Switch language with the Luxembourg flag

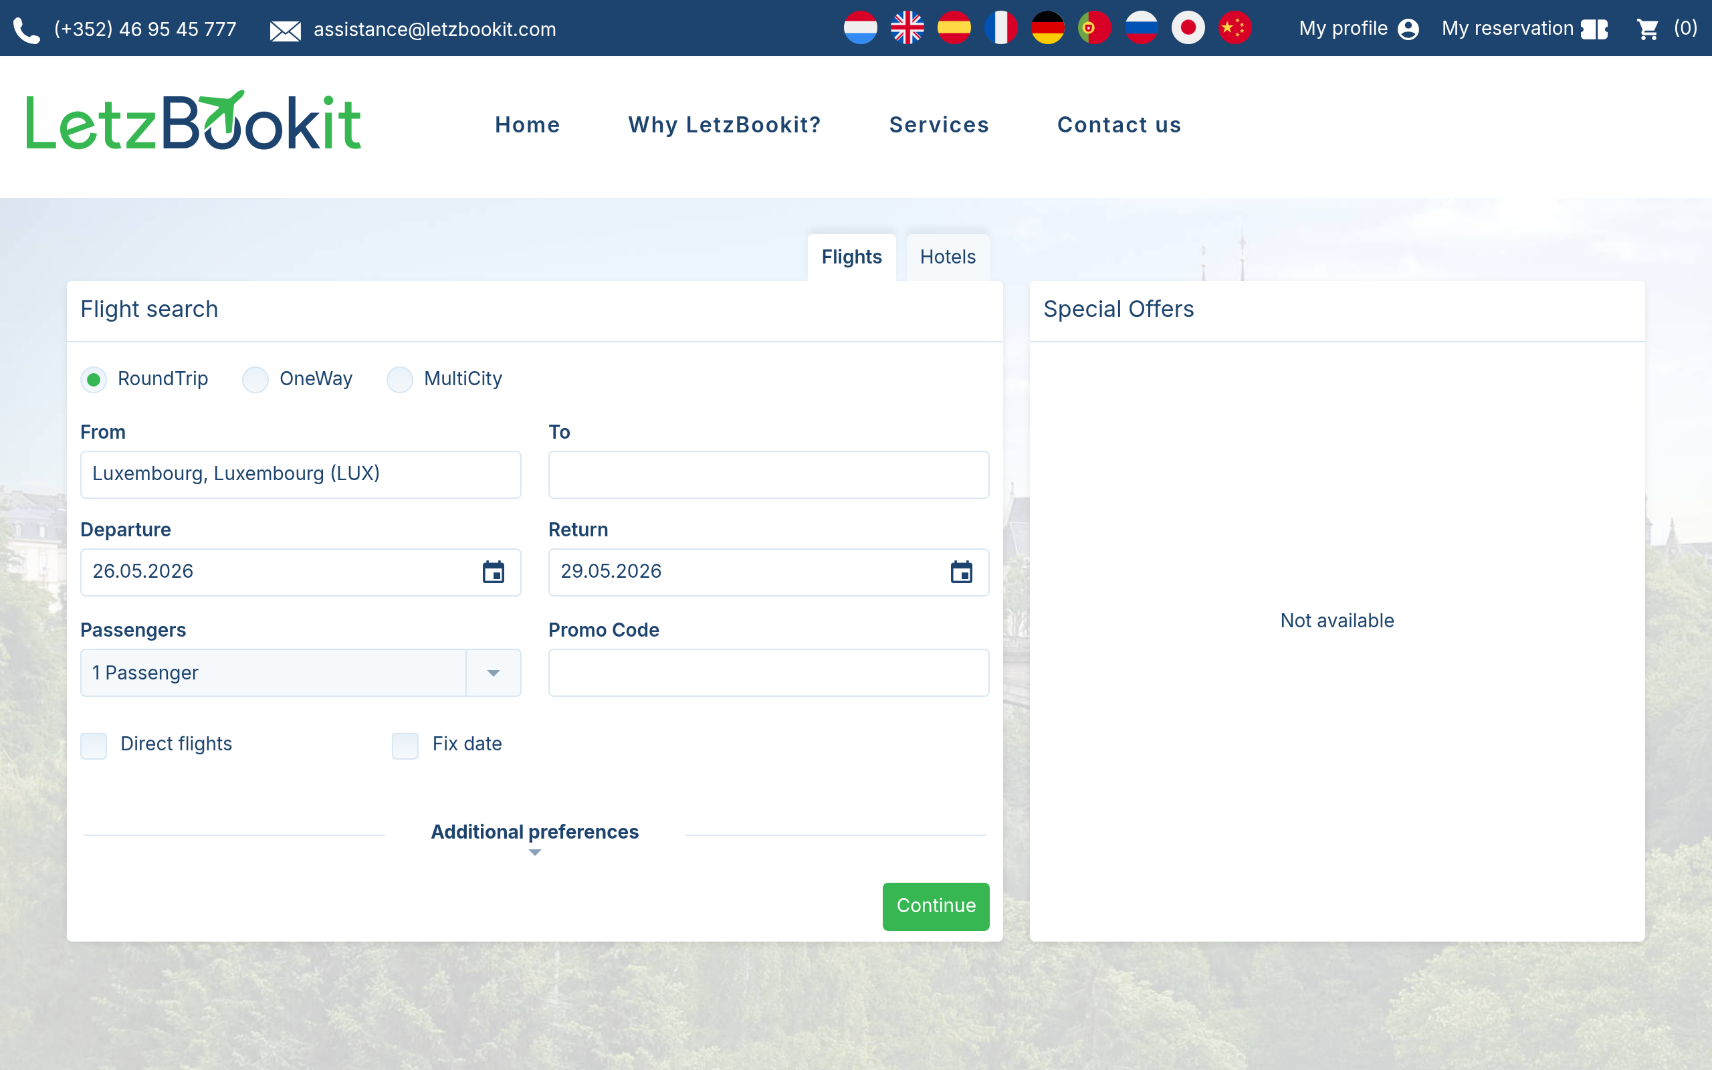click(x=860, y=28)
